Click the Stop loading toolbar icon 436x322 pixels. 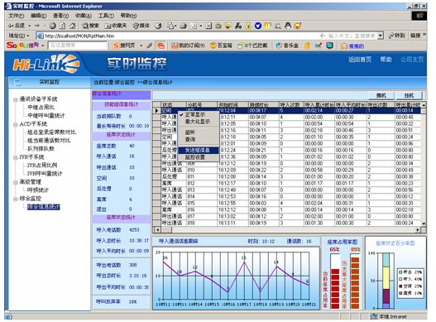(x=53, y=26)
